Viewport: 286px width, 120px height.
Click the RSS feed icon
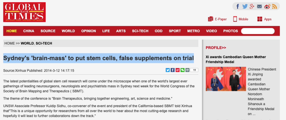(275, 7)
